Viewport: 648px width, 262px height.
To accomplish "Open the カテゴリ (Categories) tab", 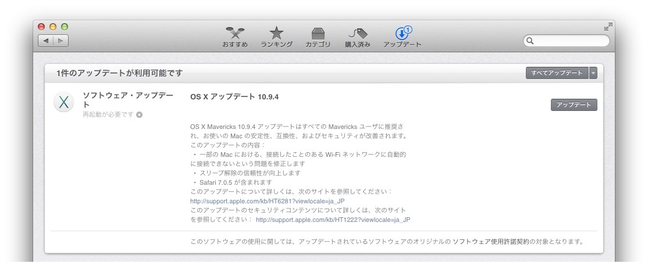I will (x=318, y=38).
